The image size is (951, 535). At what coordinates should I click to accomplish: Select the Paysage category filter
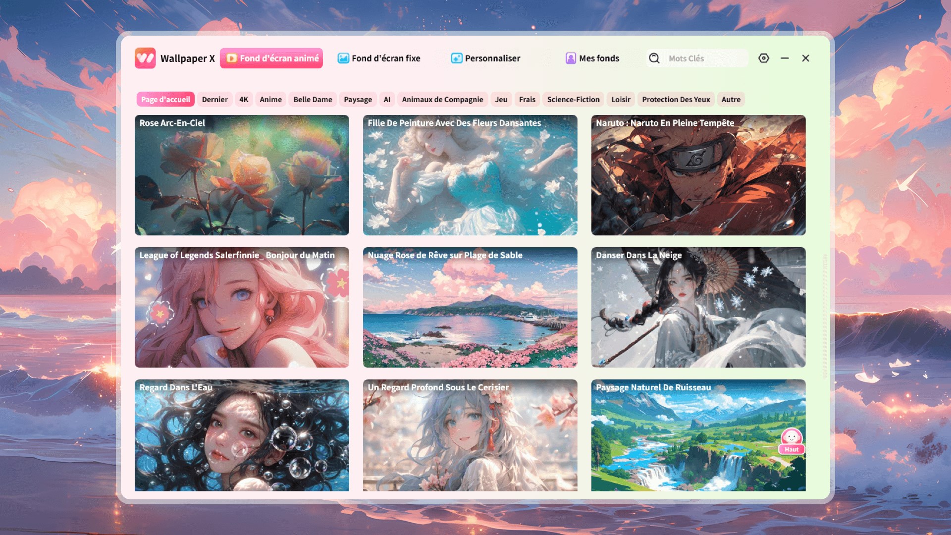click(x=358, y=99)
